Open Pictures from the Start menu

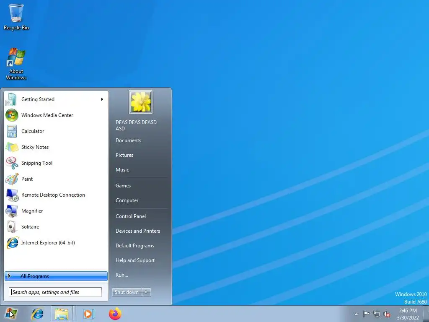coord(124,155)
